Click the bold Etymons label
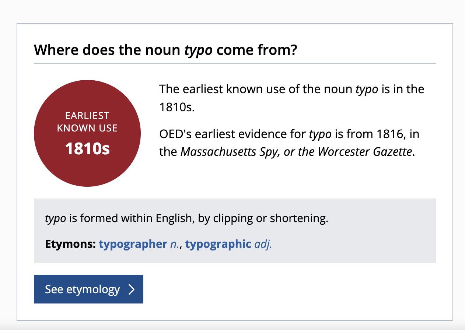This screenshot has width=465, height=330. 70,244
